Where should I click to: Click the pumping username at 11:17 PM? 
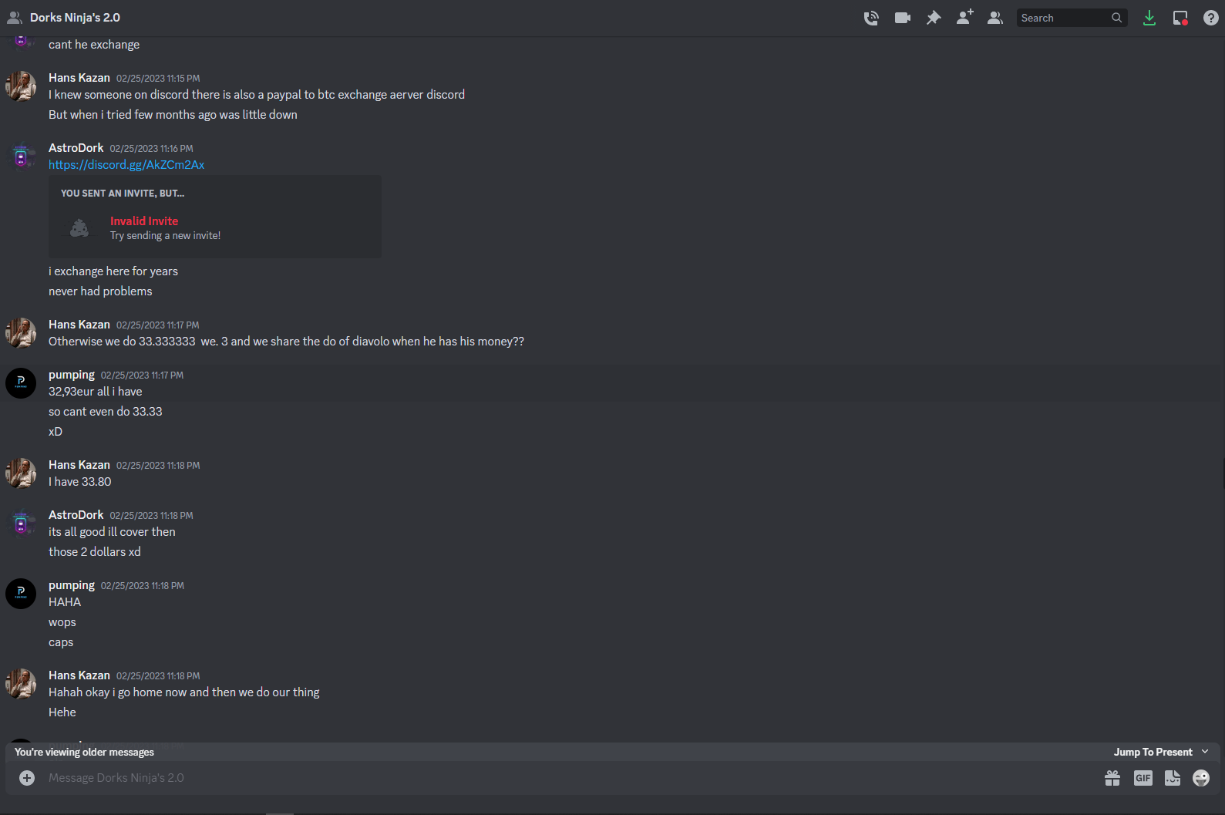(72, 375)
